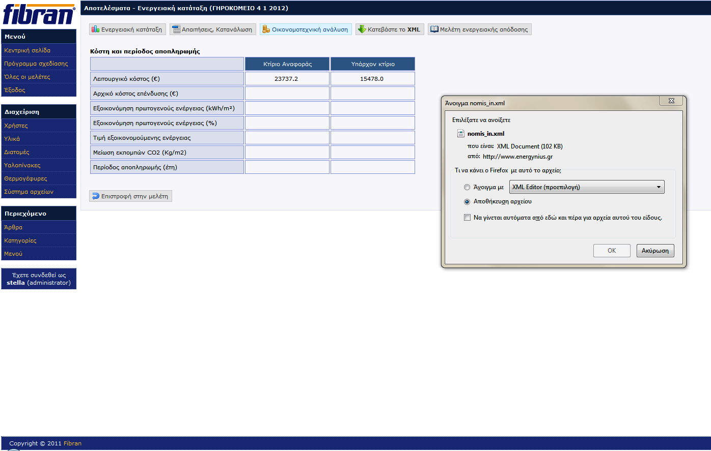Click the bar chart icon of Ενεργειακή κατάταξη

point(95,29)
